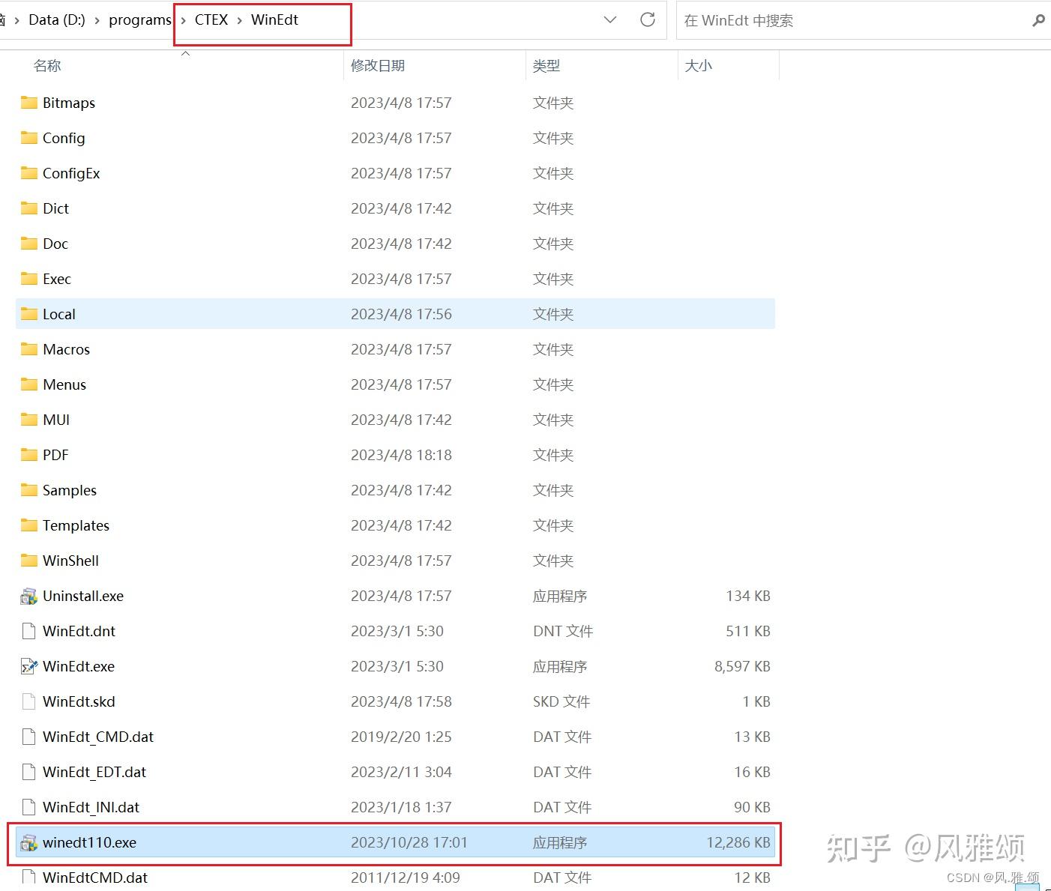Open the address bar dropdown arrow
Screen dimensions: 1051x891
609,20
